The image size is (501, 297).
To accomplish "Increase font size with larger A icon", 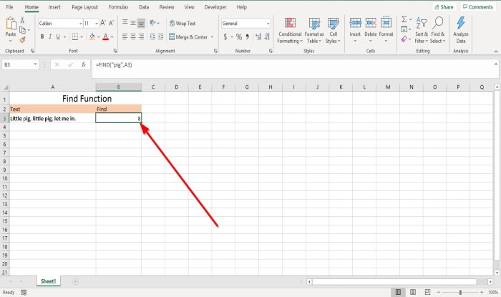I will pyautogui.click(x=103, y=23).
